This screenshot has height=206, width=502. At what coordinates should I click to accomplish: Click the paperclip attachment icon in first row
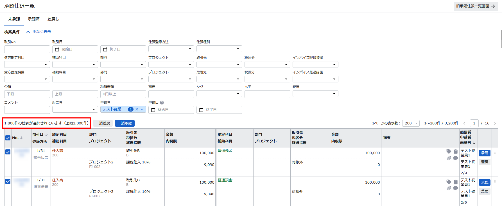449,158
